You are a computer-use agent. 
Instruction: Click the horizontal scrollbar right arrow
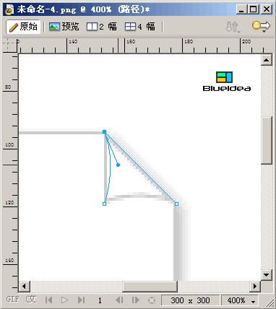(255, 287)
